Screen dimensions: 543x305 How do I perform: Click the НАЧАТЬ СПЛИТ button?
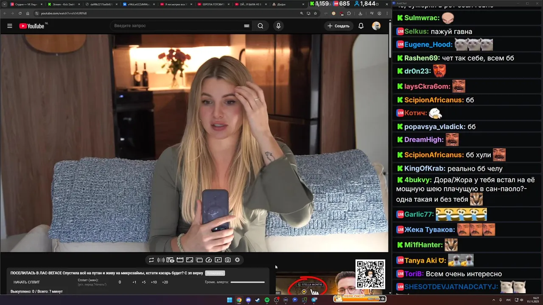point(27,282)
